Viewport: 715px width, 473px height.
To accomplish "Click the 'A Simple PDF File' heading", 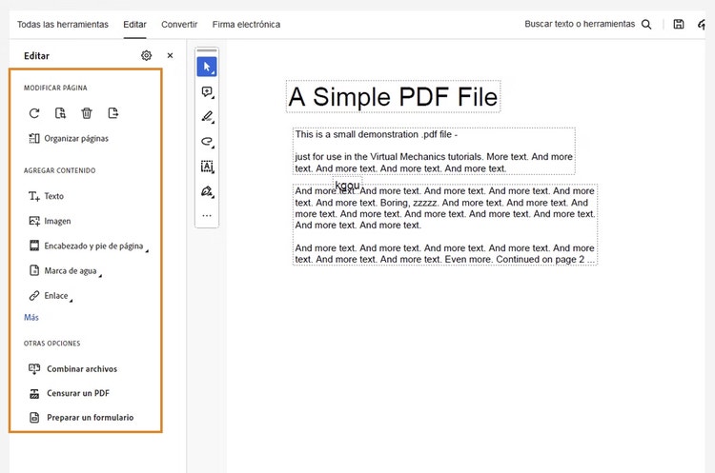I will pos(393,96).
